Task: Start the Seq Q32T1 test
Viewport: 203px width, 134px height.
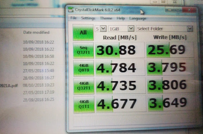Action: (x=83, y=50)
